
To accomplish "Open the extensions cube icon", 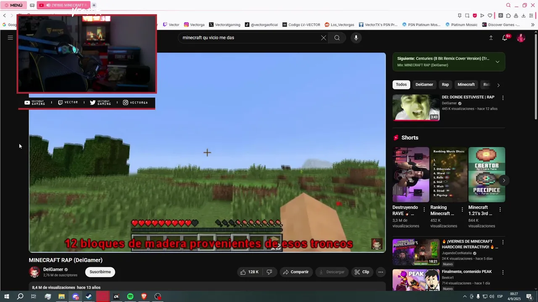I will coord(508,16).
